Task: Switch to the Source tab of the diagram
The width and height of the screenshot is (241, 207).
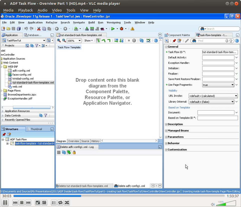Action: point(85,141)
